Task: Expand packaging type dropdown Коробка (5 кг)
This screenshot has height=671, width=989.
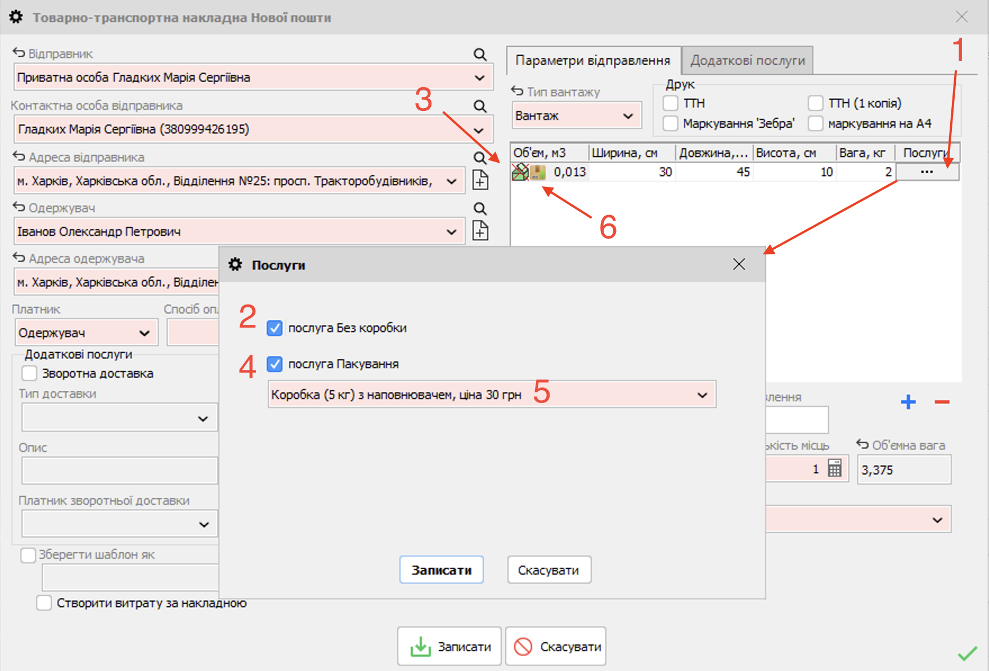Action: pos(702,395)
